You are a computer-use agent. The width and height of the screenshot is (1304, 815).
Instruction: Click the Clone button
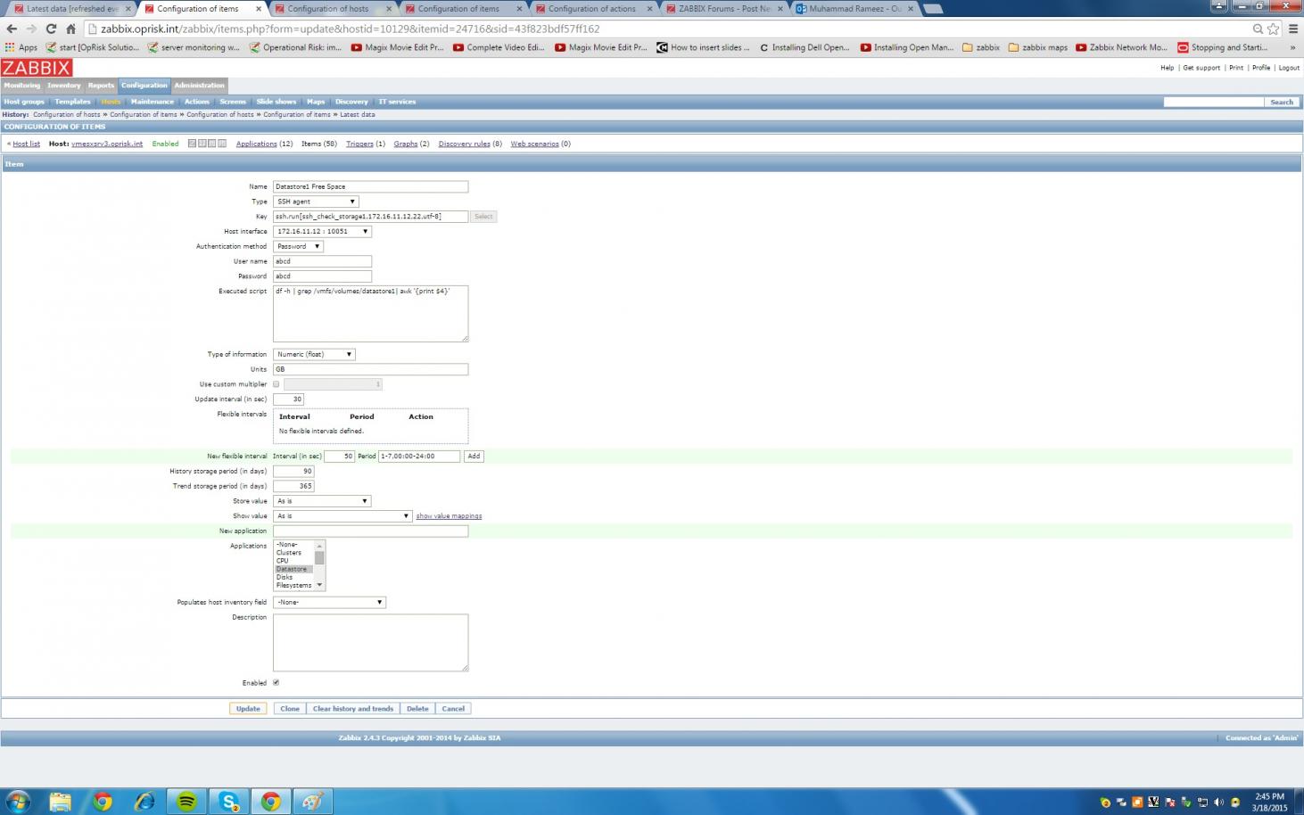pyautogui.click(x=290, y=709)
